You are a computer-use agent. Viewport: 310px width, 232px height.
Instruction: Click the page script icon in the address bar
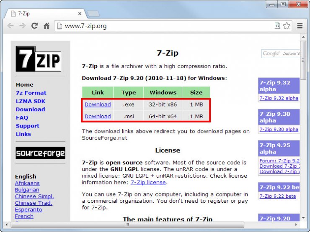tap(277, 25)
